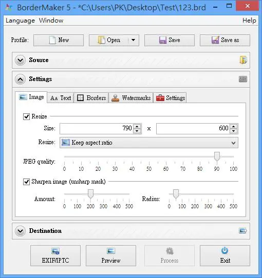The height and width of the screenshot is (278, 262).
Task: Open the EXIF/IPTC editor
Action: 55,255
